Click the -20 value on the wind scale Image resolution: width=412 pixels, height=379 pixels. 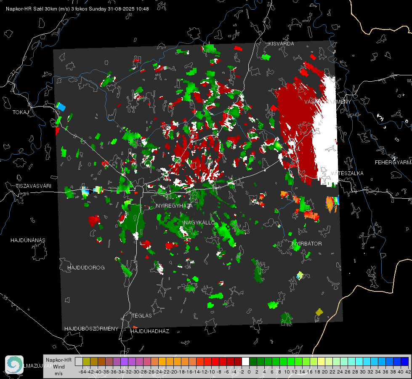tap(173, 372)
